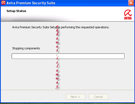Click the Next > button
Screen dimensions: 135x104
coord(76,97)
